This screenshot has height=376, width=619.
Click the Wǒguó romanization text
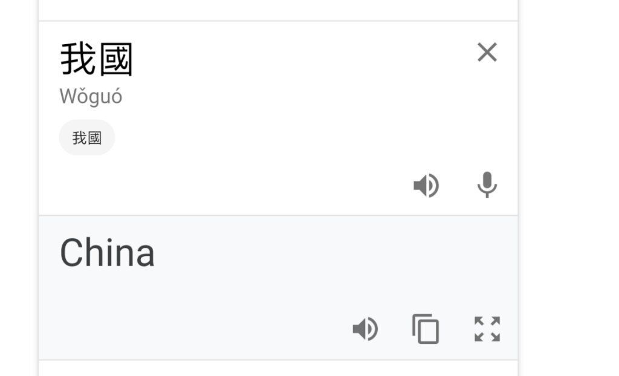91,97
